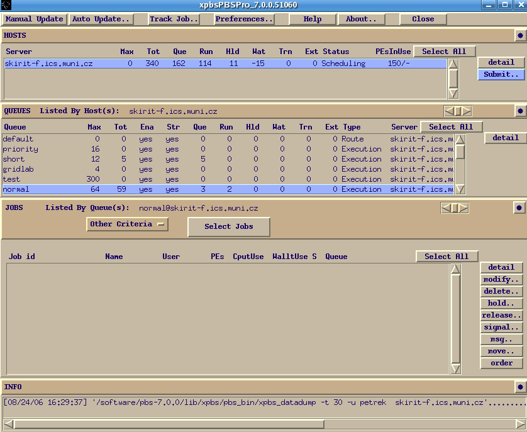Click Select All in the JOBS panel
527x432 pixels.
tap(447, 256)
